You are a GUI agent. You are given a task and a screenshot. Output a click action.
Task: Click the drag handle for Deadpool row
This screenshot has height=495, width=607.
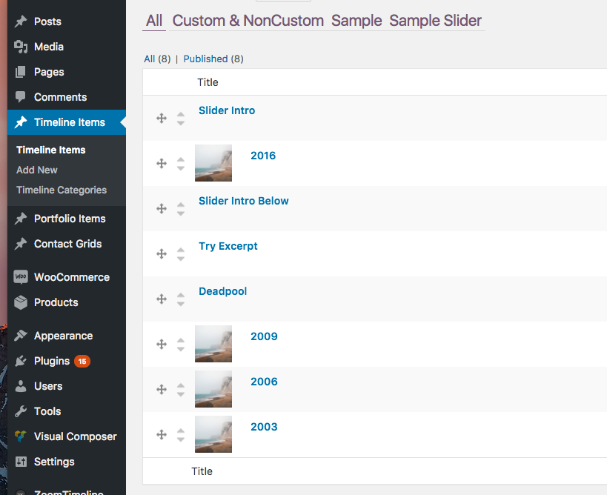(x=162, y=299)
